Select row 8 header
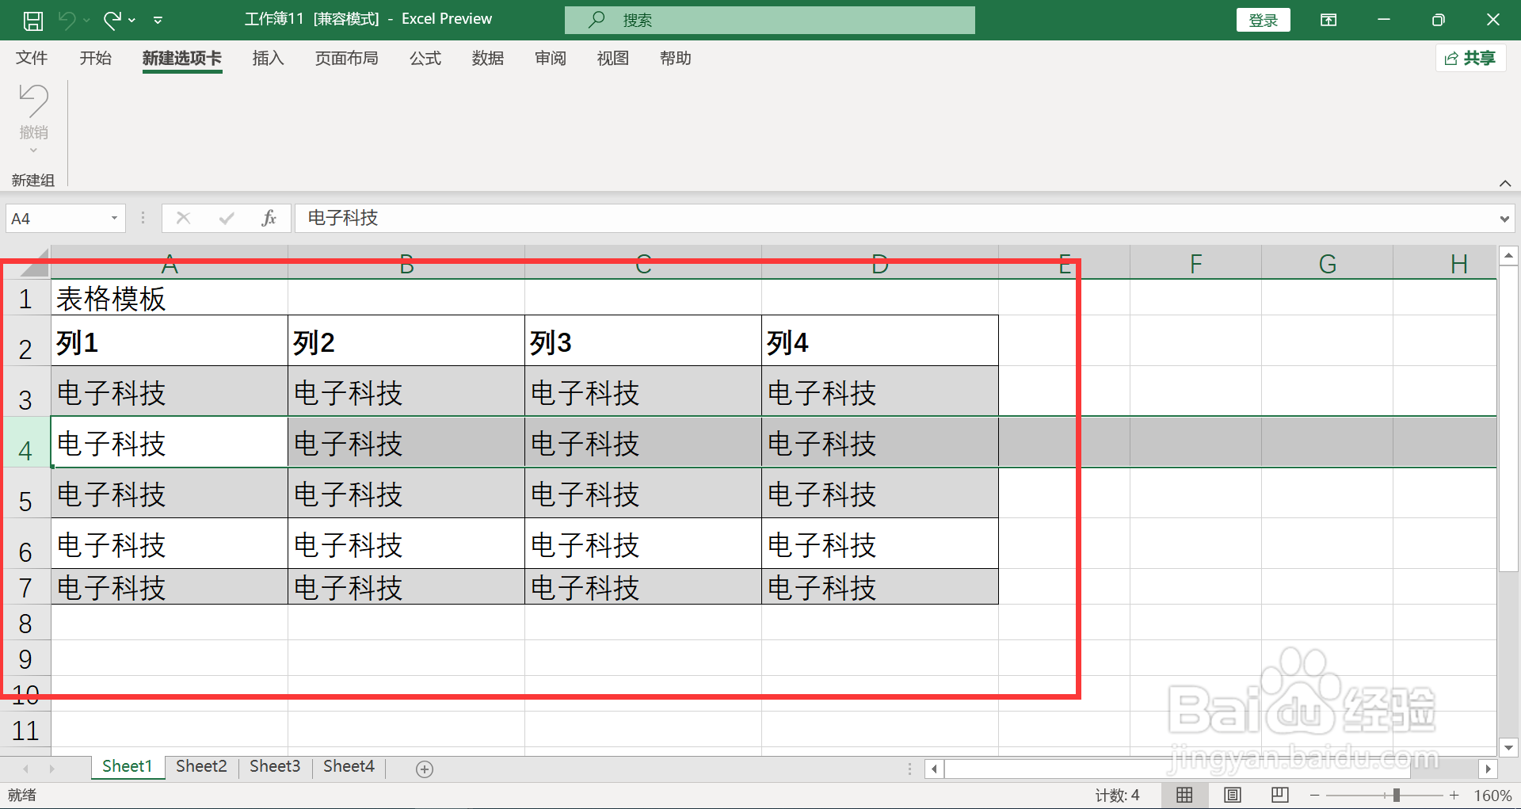The width and height of the screenshot is (1521, 809). click(x=25, y=623)
